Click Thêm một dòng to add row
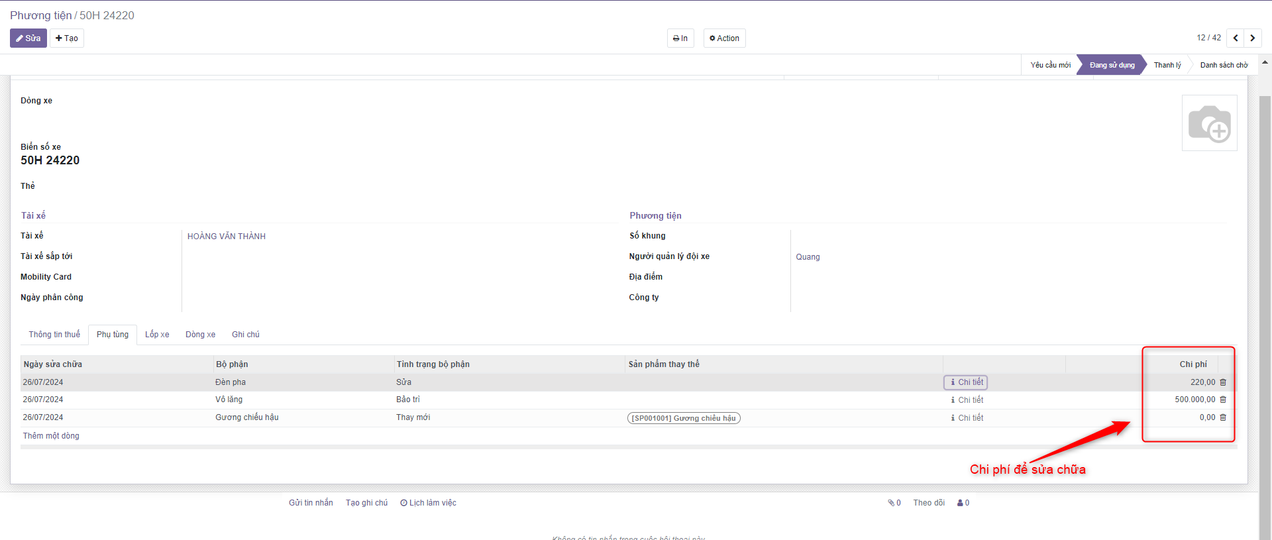1272x540 pixels. (x=51, y=436)
